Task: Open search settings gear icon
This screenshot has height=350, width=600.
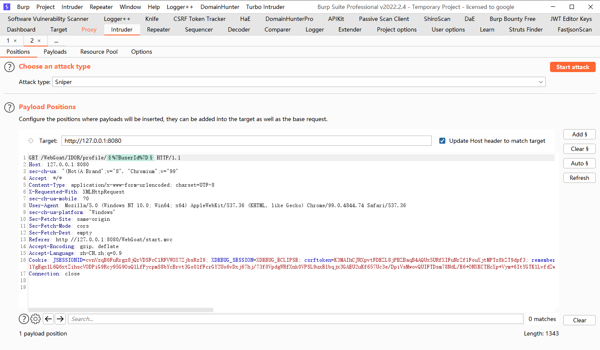Action: 36,319
